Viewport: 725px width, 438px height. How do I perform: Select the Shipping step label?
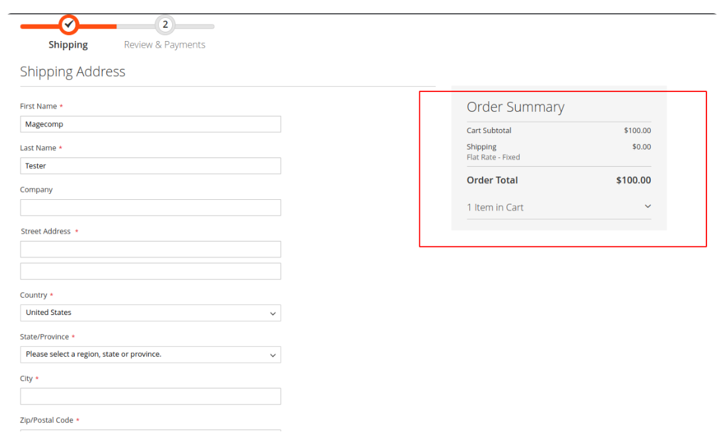[x=68, y=45]
